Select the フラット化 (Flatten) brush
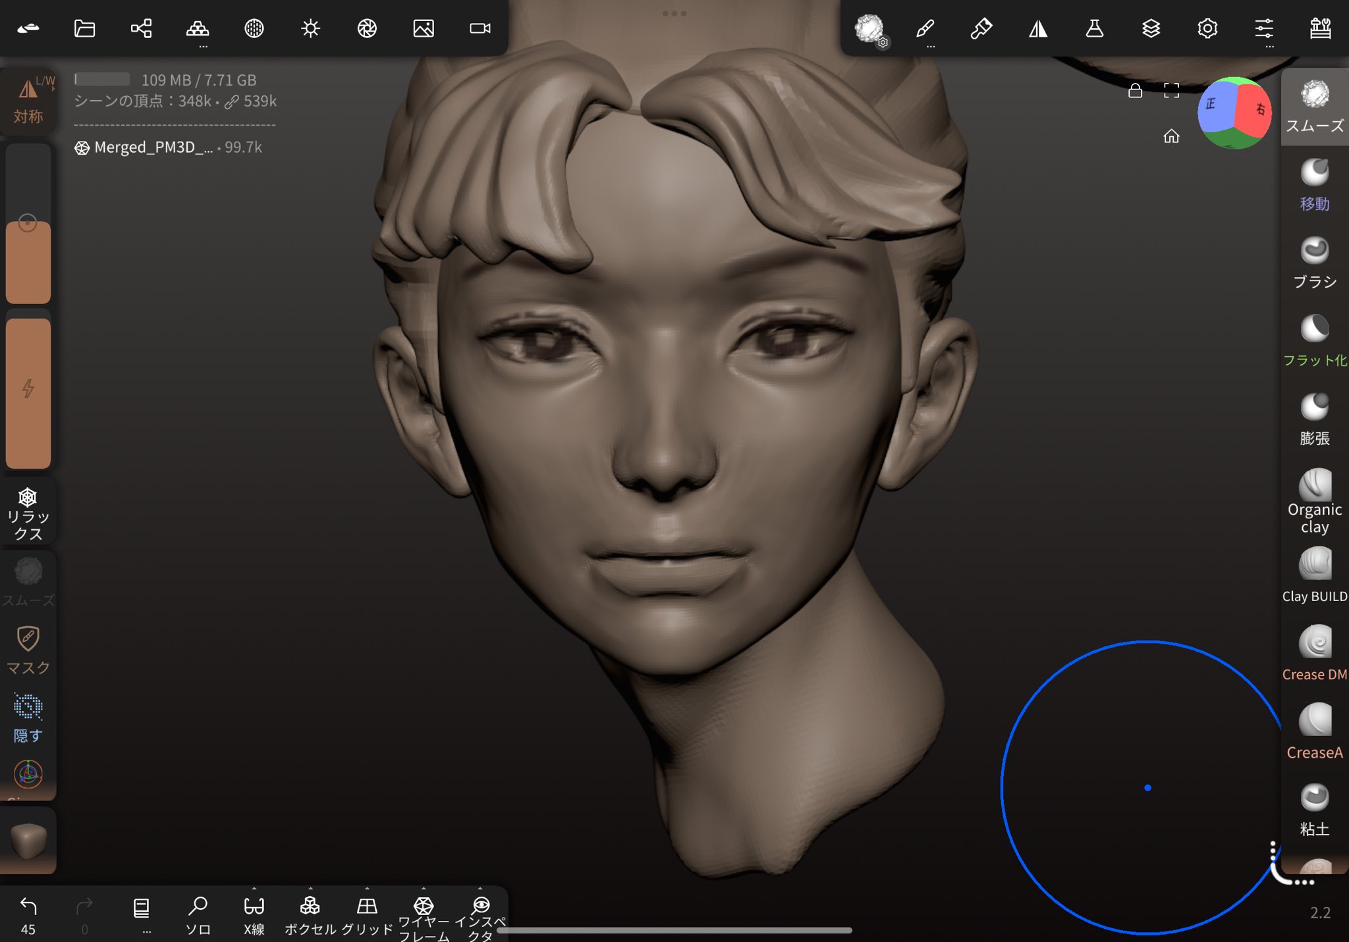Viewport: 1349px width, 942px height. [1314, 340]
